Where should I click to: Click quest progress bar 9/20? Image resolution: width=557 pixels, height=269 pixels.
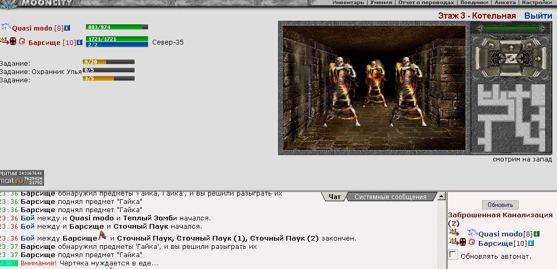[x=109, y=62]
